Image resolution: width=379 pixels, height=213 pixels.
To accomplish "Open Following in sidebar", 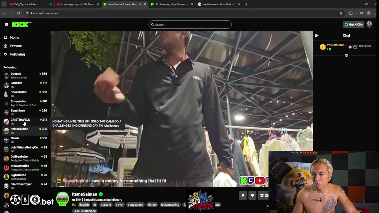I will 17,54.
